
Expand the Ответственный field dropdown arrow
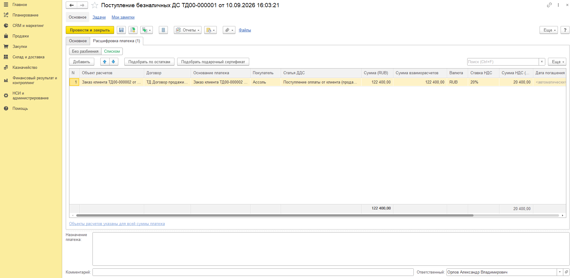560,272
